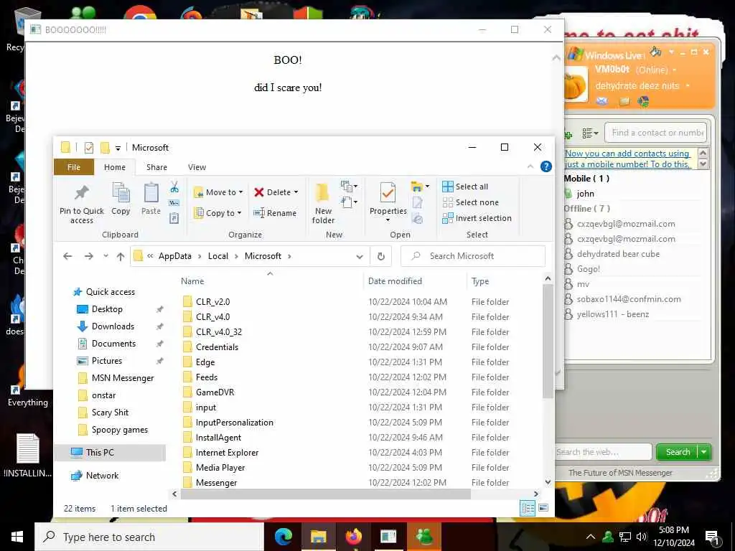
Task: Go back in File Explorer
Action: tap(67, 256)
